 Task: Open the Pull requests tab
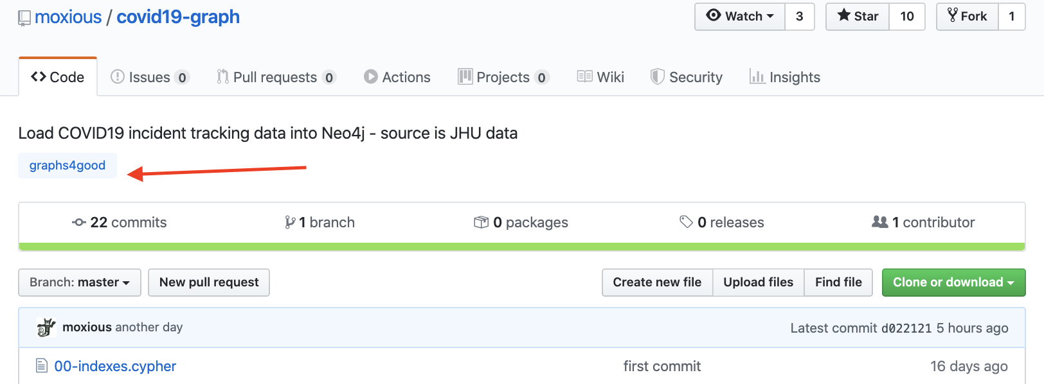pyautogui.click(x=276, y=77)
